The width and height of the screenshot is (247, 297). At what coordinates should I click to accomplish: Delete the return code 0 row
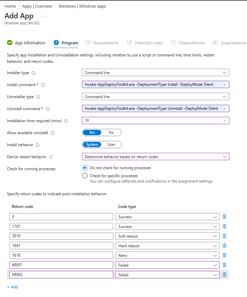pyautogui.click(x=224, y=217)
